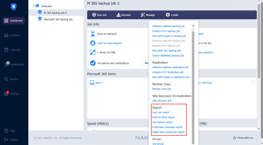Open the Alex Y item link
Viewport: 263px width, 145px height.
pos(99,83)
